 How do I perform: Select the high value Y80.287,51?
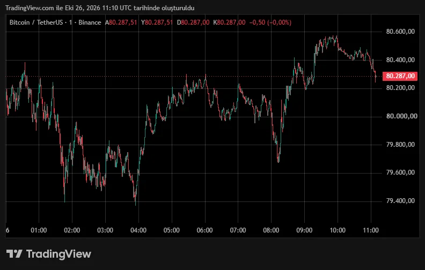pos(157,22)
